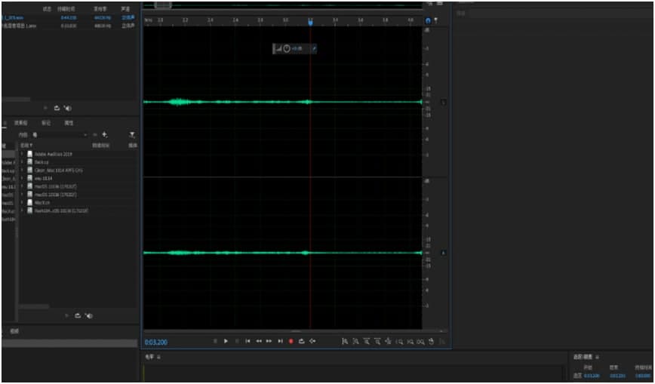655x384 pixels.
Task: Move playhead to previous marker
Action: [x=248, y=342]
